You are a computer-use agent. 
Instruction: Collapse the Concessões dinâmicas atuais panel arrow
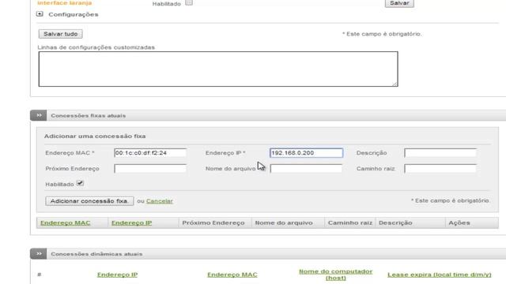pyautogui.click(x=39, y=254)
